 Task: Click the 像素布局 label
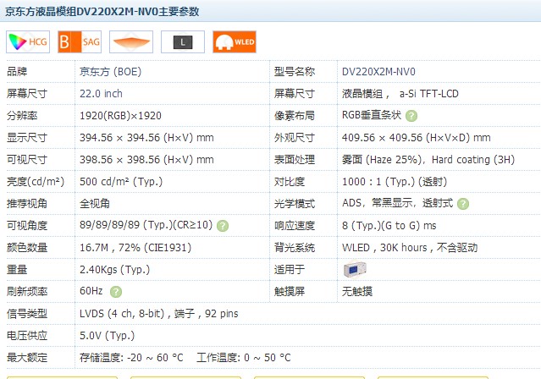pos(295,116)
